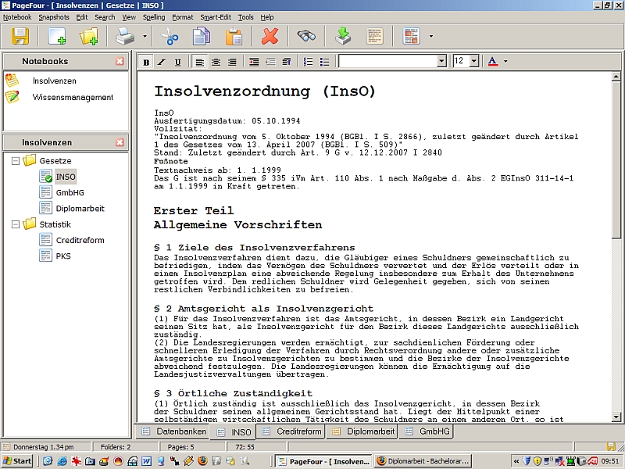Screen dimensions: 625x469
Task: Click the paragraph spacing icon
Action: click(x=286, y=62)
